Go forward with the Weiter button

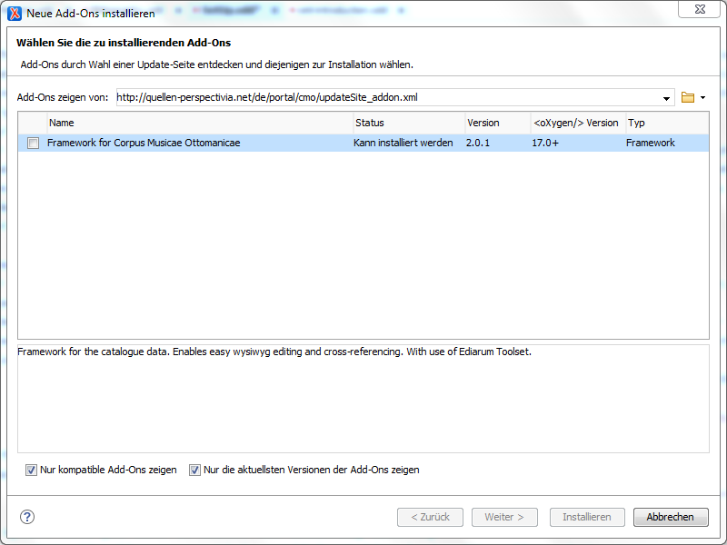[x=504, y=517]
